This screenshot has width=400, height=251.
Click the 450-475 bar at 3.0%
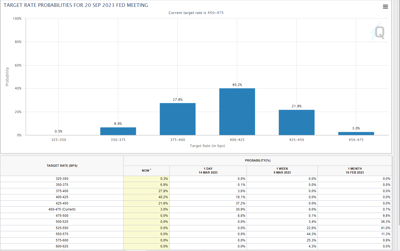click(356, 133)
